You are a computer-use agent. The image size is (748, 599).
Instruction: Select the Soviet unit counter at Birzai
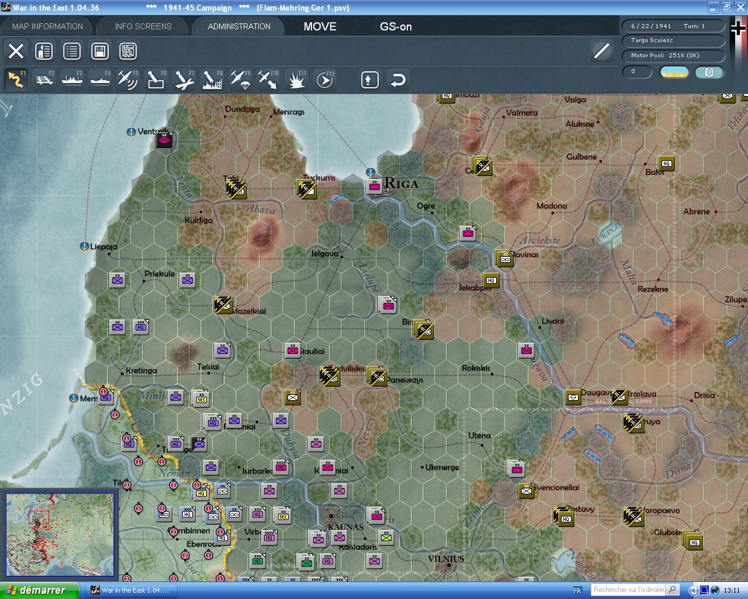pyautogui.click(x=424, y=330)
